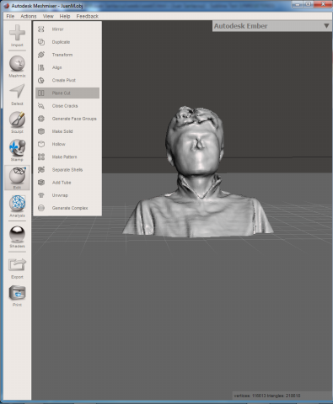Close the Meshmixer window
Viewport: 333px width, 404px height.
click(323, 4)
